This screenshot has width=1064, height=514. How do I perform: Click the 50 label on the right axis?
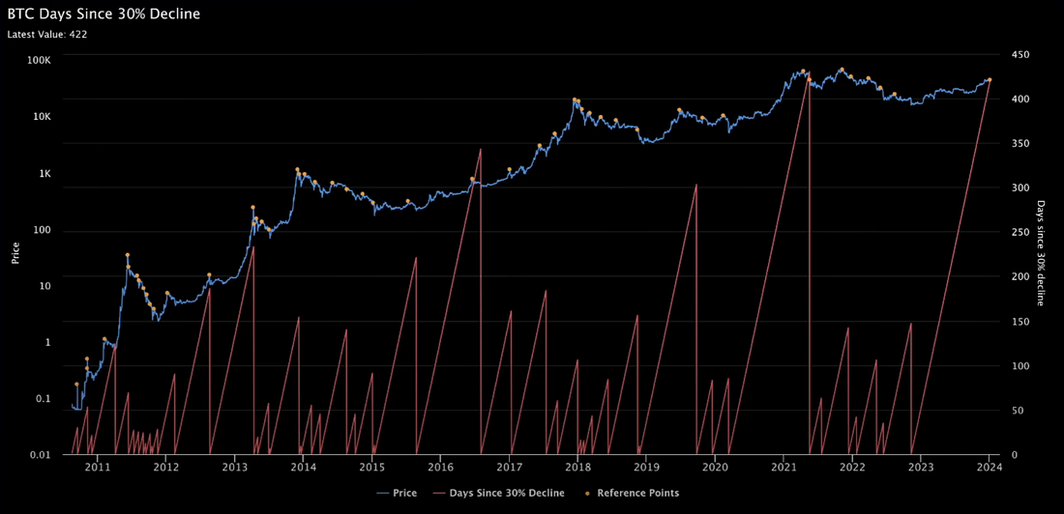click(1018, 411)
